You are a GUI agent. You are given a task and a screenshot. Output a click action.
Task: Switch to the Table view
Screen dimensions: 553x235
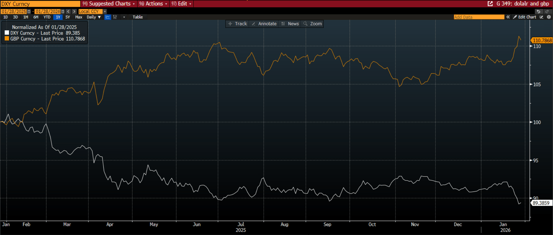tap(138, 17)
